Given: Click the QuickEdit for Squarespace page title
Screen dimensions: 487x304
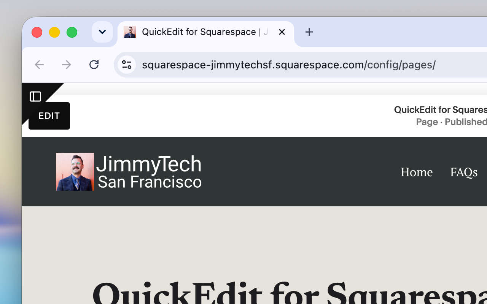Looking at the screenshot, I should click(441, 110).
